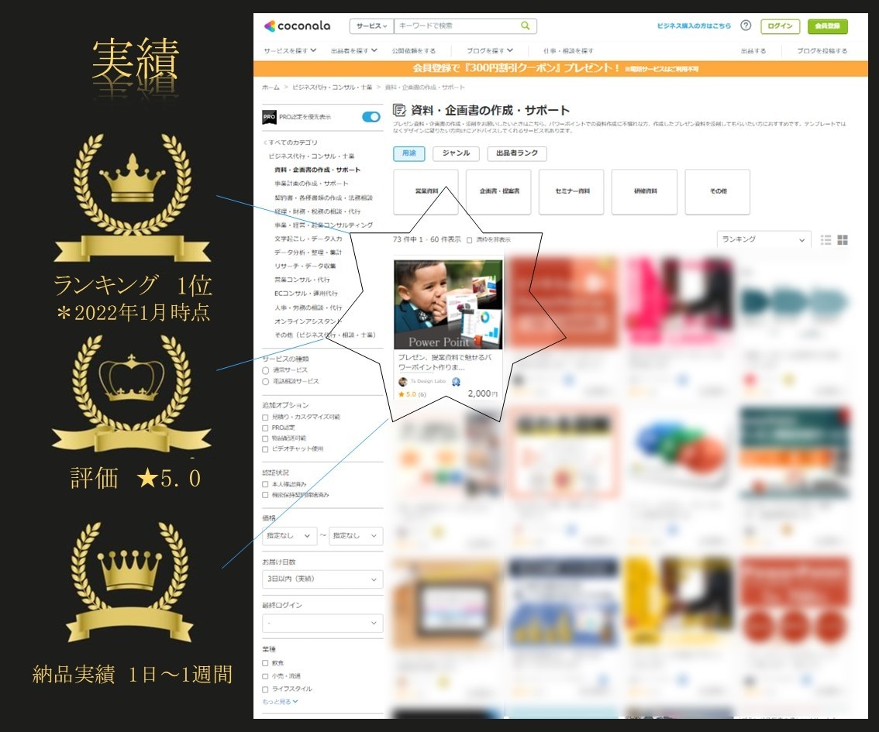Open お届け日数 3日以内 dropdown

pos(322,579)
